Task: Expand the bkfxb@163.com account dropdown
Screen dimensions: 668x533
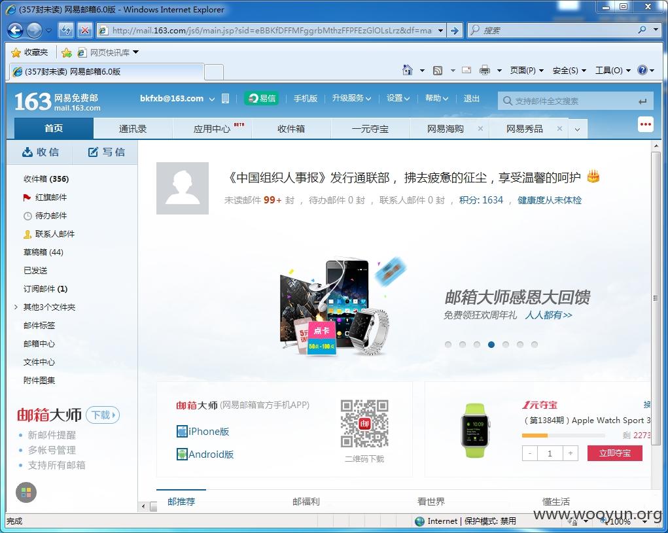Action: pyautogui.click(x=212, y=99)
